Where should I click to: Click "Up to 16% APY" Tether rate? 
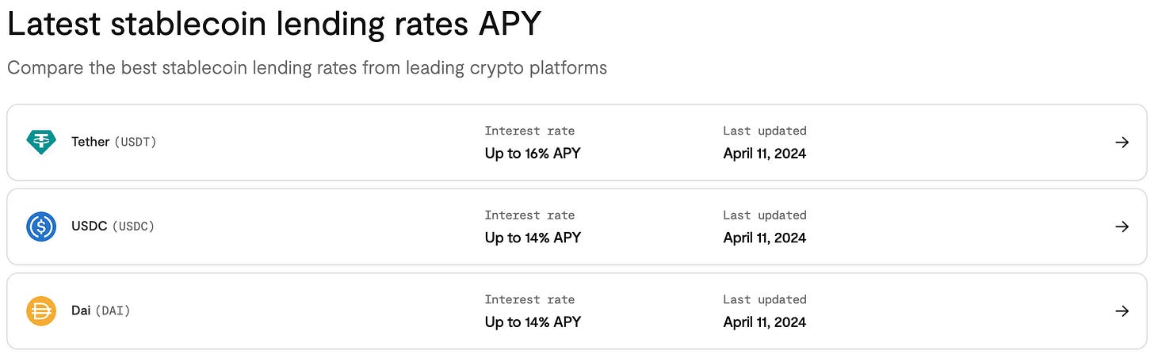pyautogui.click(x=533, y=154)
